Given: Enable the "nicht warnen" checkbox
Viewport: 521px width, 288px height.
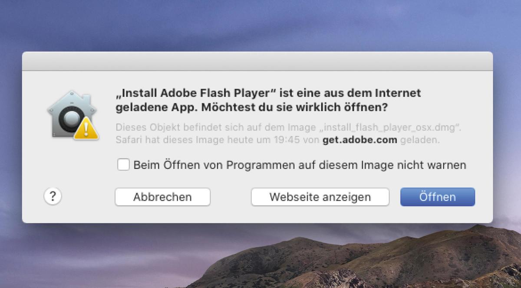Looking at the screenshot, I should coord(123,165).
